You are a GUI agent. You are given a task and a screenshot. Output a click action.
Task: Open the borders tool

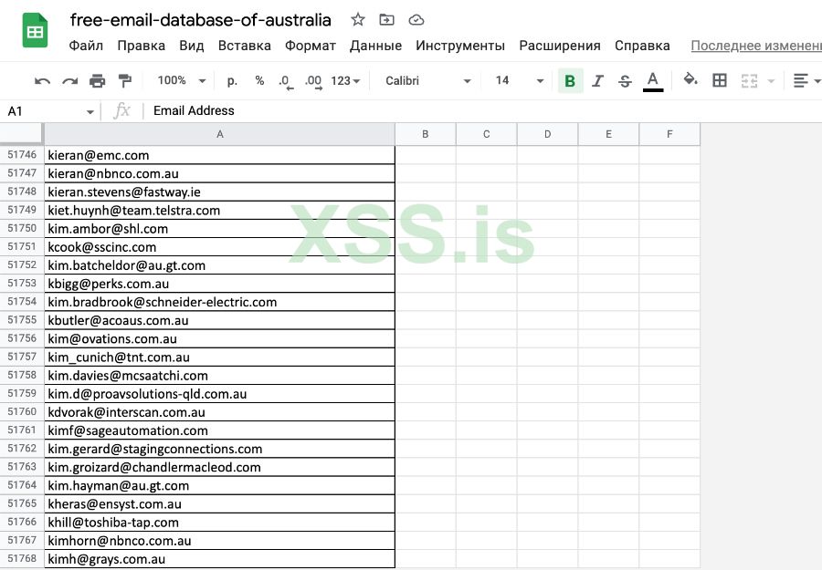coord(720,80)
